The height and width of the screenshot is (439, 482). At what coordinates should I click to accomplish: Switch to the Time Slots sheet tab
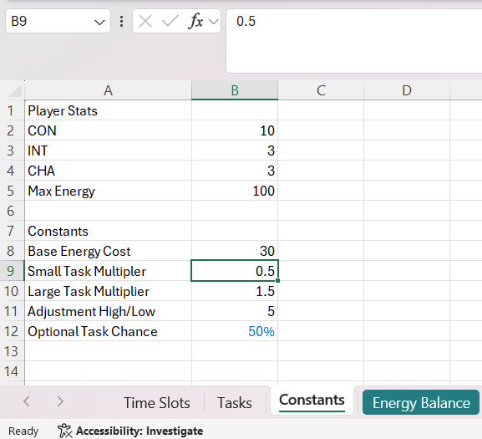point(157,402)
